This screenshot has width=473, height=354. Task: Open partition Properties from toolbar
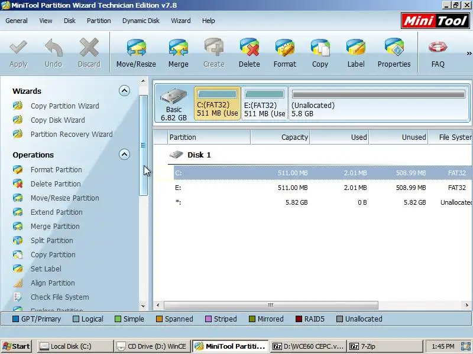coord(394,53)
